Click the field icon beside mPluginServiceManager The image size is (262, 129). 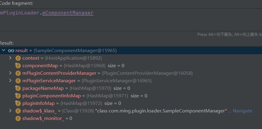tap(18, 81)
